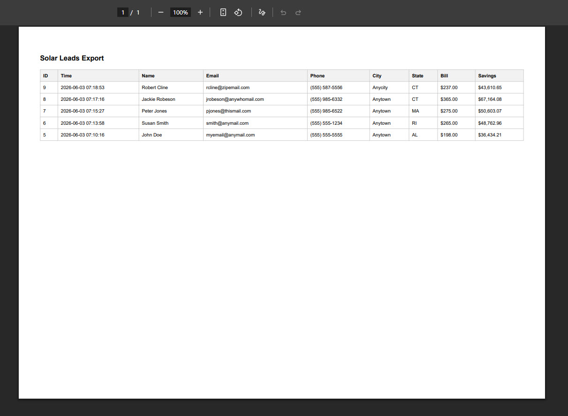Click savings value $50,603.07
568x416 pixels.
[490, 111]
